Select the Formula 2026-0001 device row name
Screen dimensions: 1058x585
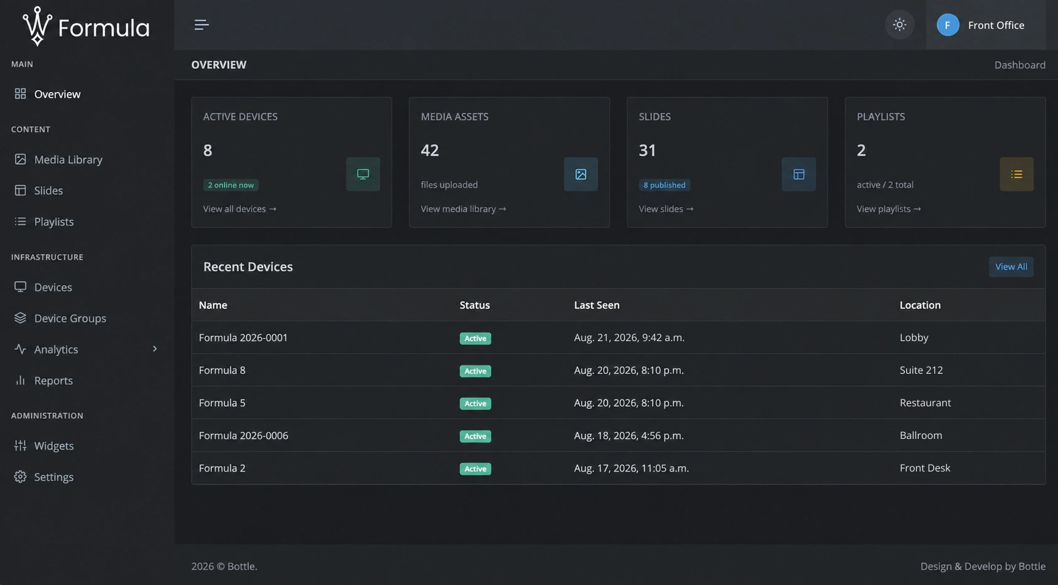[243, 337]
